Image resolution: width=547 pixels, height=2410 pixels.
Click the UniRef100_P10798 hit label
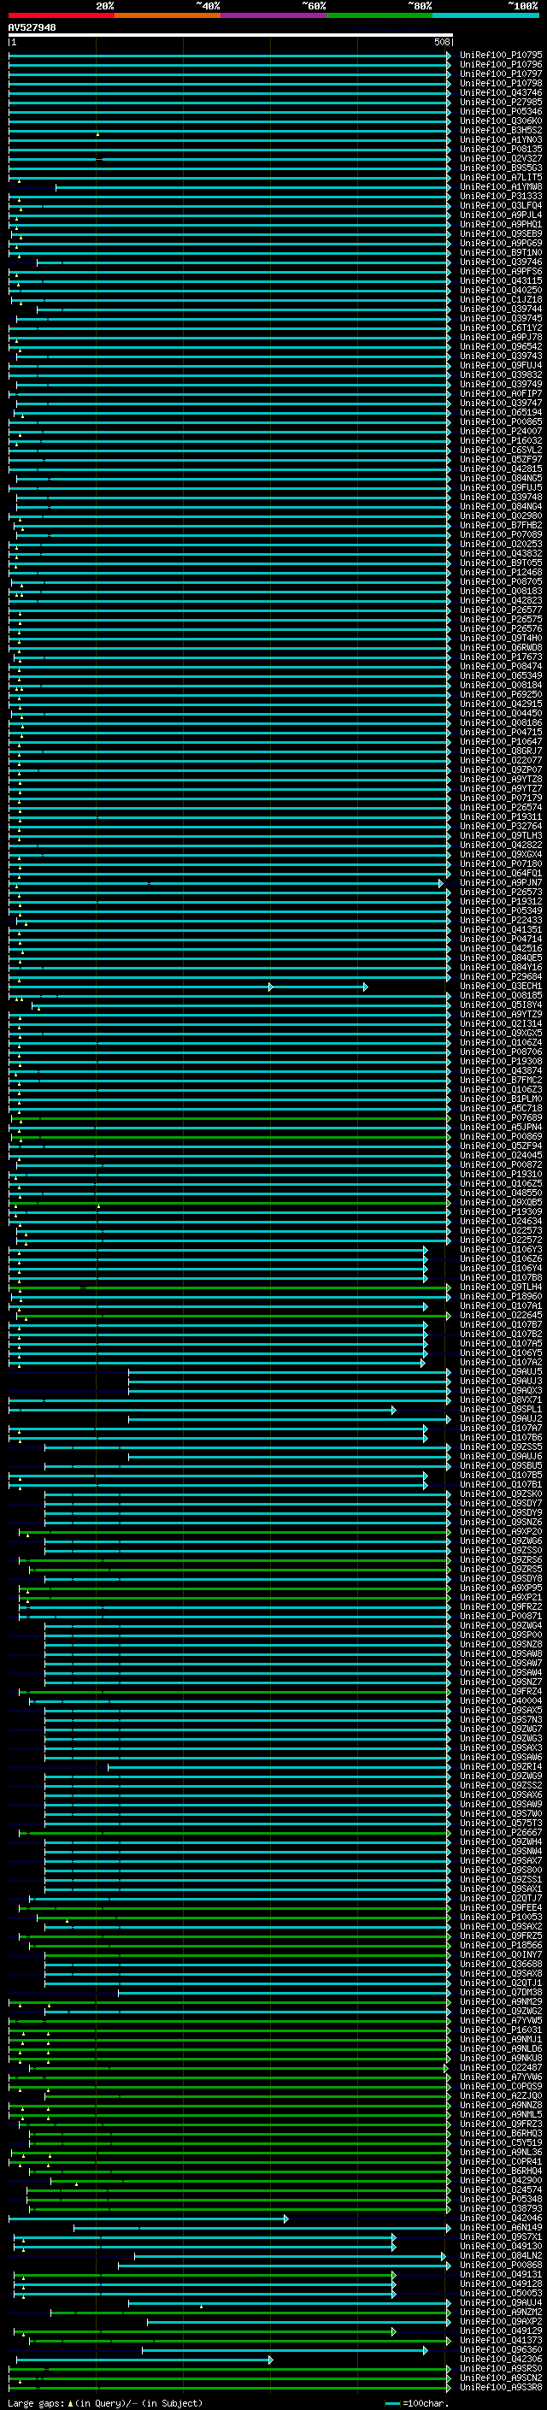(x=501, y=83)
